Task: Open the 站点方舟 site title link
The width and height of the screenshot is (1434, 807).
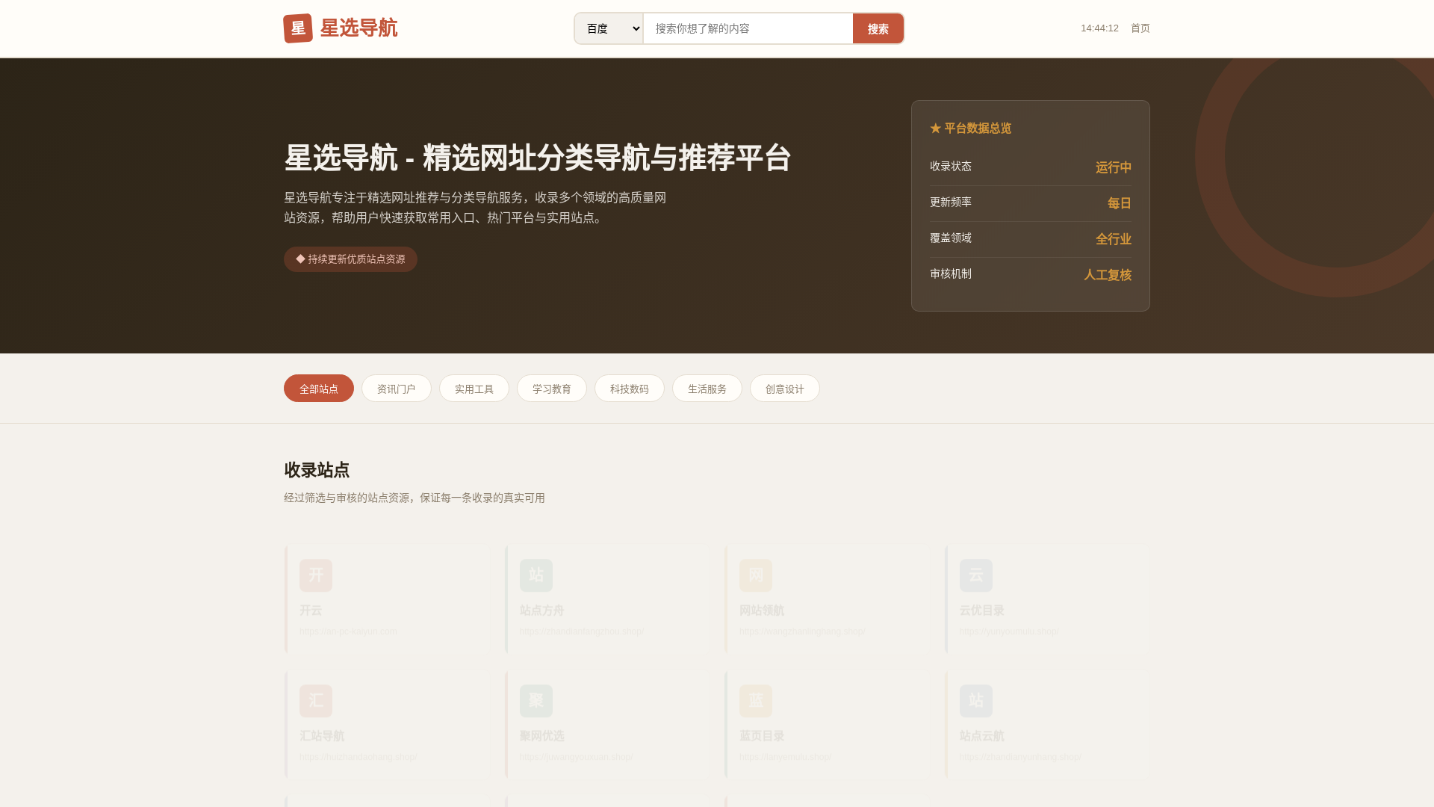Action: click(x=541, y=610)
